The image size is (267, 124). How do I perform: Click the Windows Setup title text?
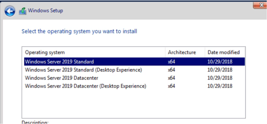click(x=46, y=10)
